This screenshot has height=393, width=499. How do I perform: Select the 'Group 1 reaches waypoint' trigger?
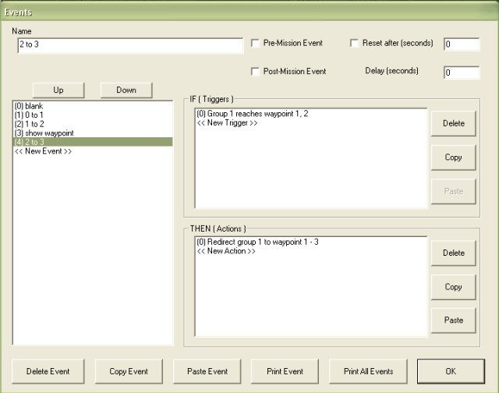[253, 114]
